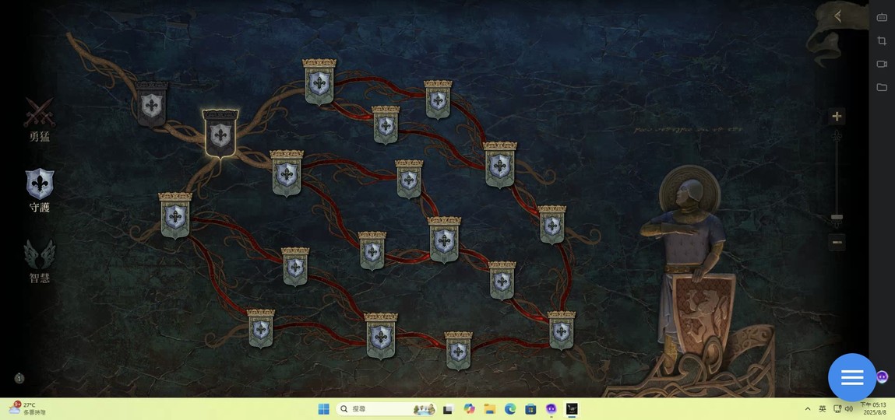
Task: Click the glowing highlighted dark shield node
Action: pyautogui.click(x=220, y=134)
